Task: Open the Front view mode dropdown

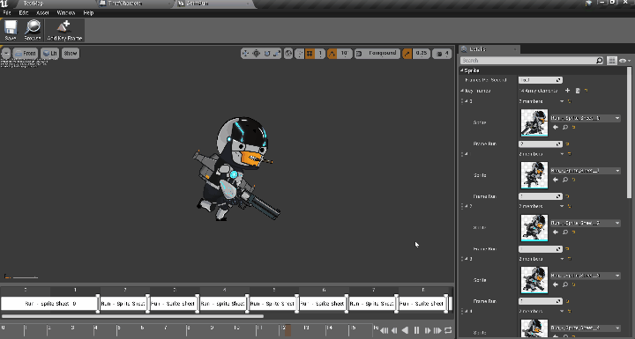Action: 25,54
